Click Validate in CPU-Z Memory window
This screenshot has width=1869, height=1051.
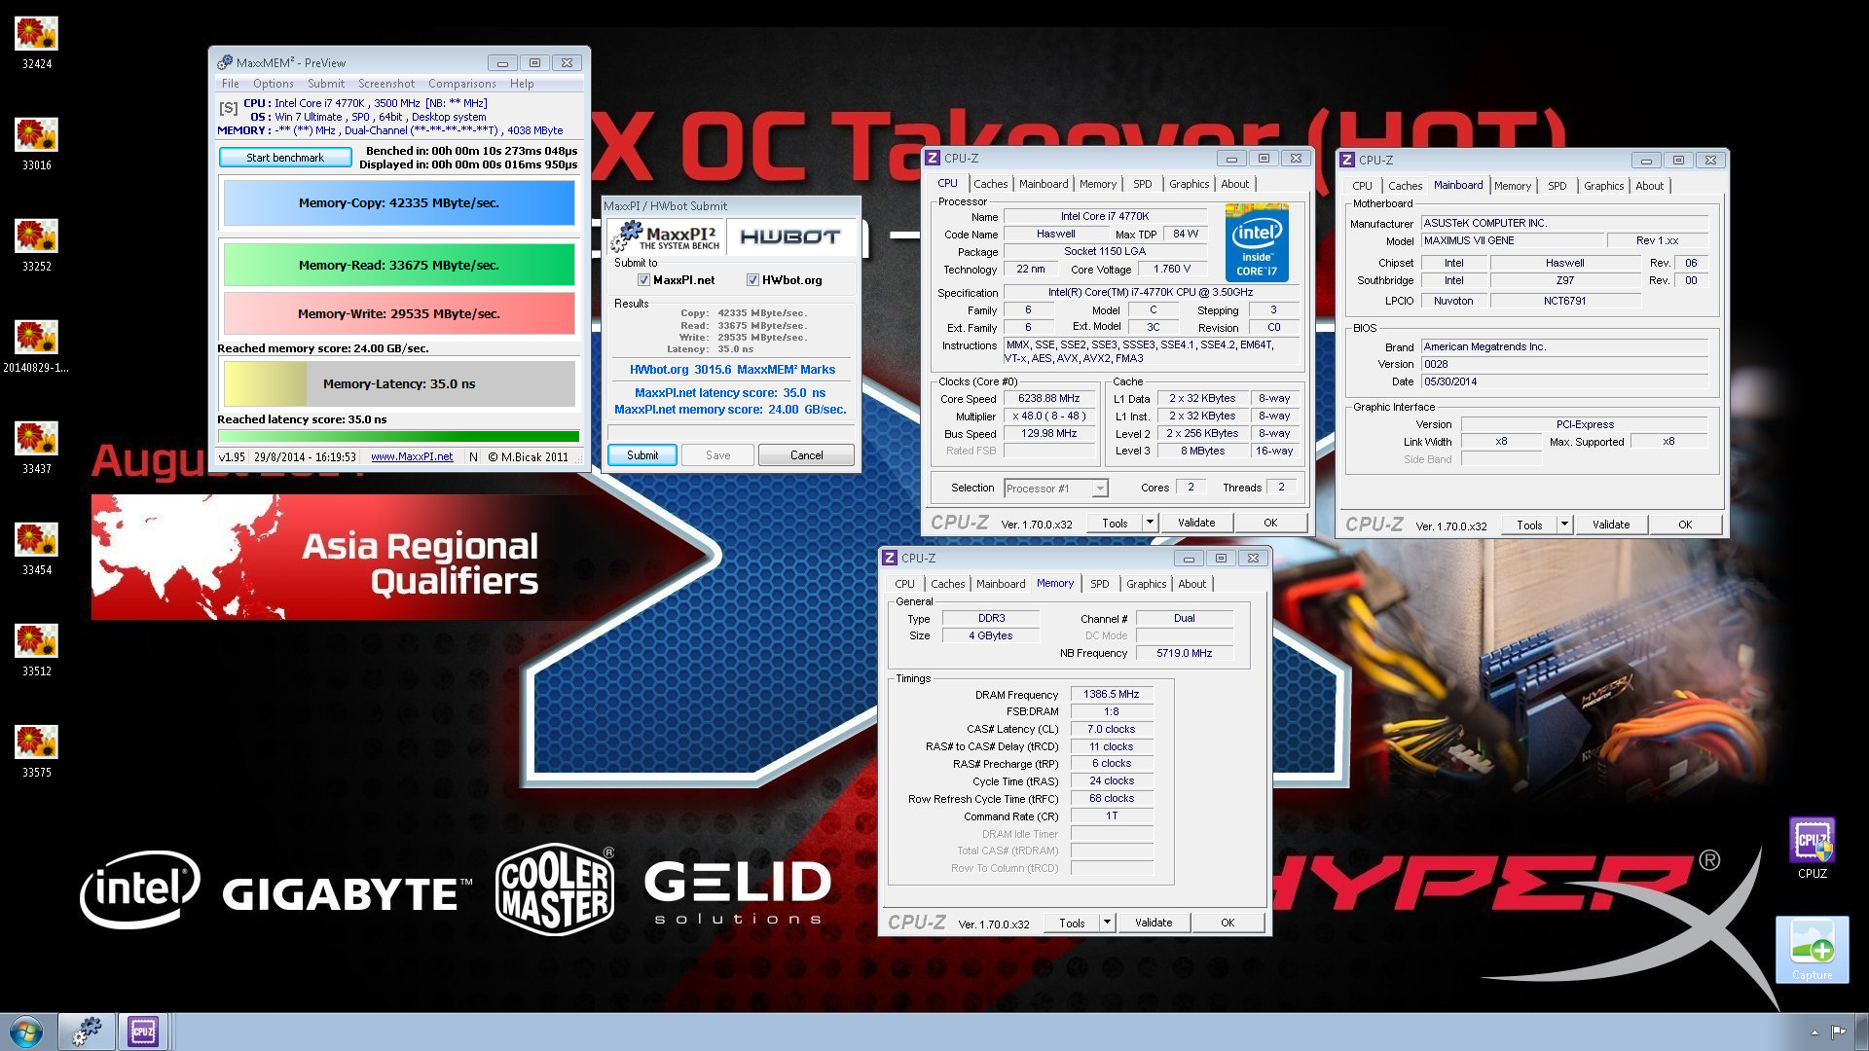tap(1154, 923)
